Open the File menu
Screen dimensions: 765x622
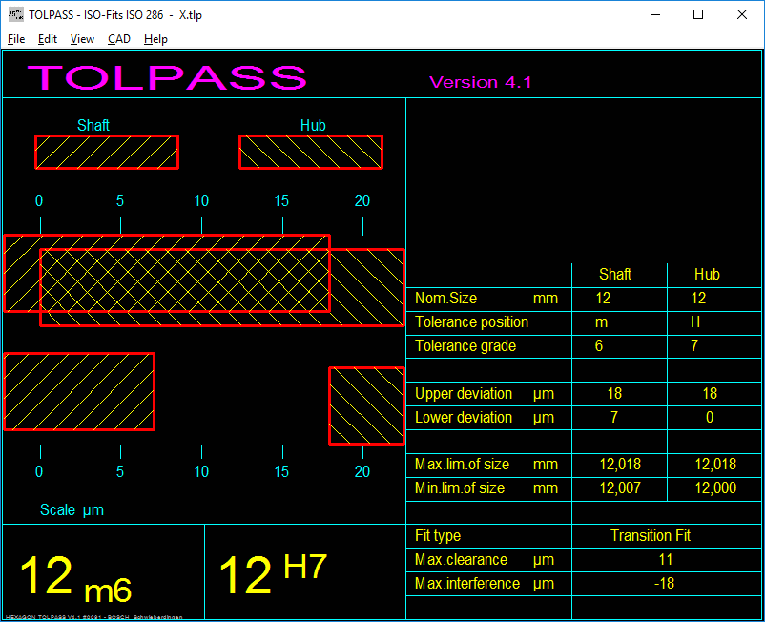(x=16, y=39)
